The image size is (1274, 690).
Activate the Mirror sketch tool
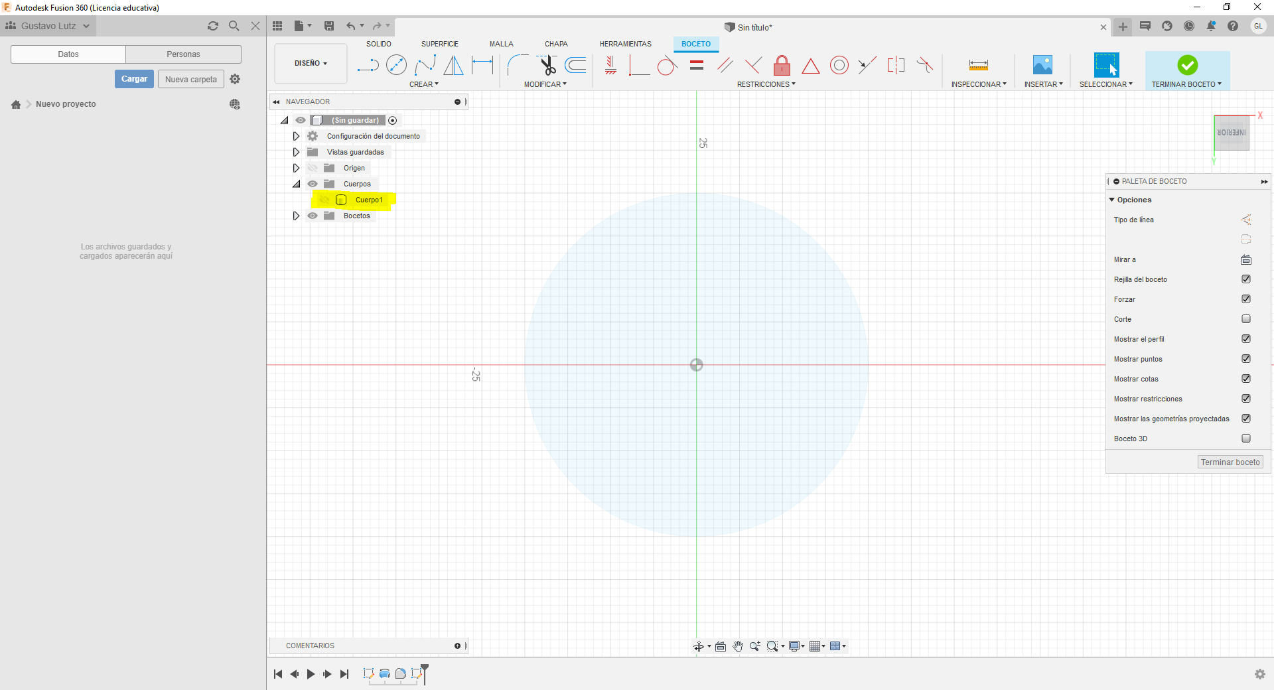coord(454,65)
